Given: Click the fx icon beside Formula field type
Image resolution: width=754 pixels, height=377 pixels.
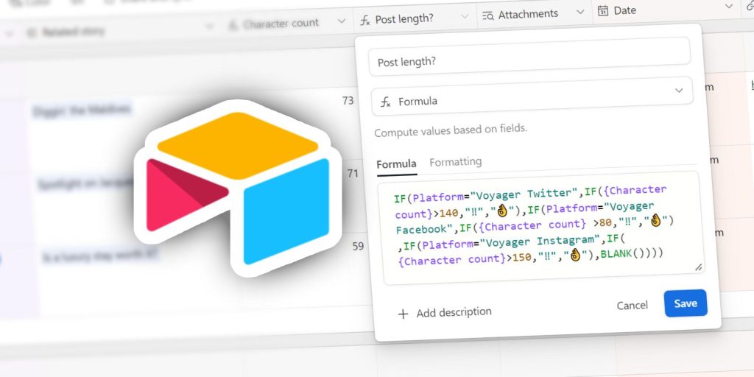Looking at the screenshot, I should pyautogui.click(x=386, y=102).
